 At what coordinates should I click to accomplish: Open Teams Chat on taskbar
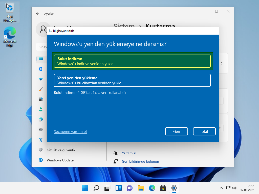(130, 188)
